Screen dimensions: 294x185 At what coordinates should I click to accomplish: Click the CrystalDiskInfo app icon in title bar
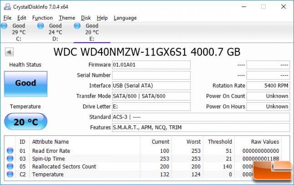pyautogui.click(x=7, y=7)
